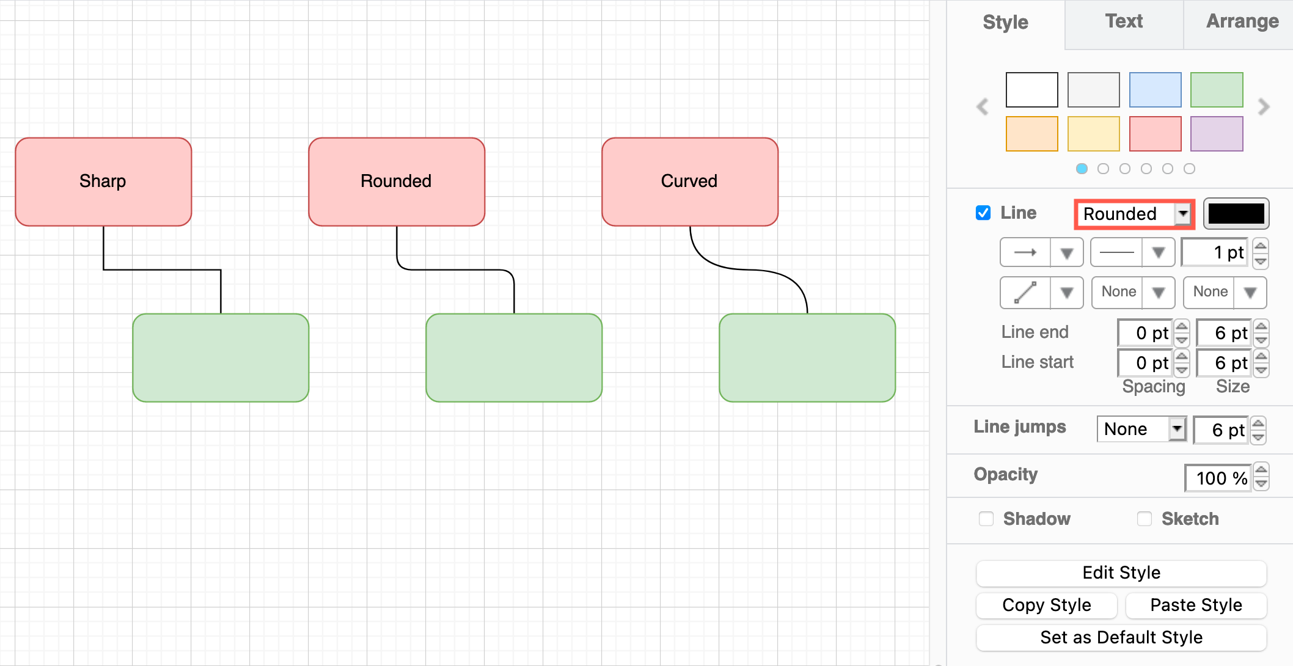
Task: Click the waypoints connection style icon
Action: pyautogui.click(x=1024, y=292)
